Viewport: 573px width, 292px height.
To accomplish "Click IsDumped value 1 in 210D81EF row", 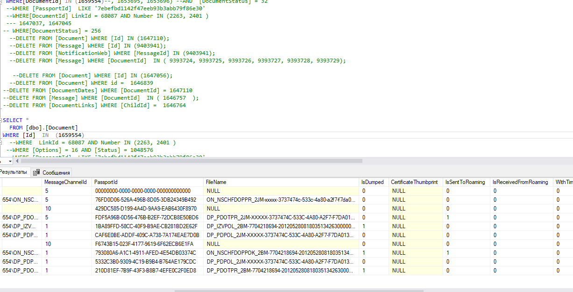I will point(374,271).
